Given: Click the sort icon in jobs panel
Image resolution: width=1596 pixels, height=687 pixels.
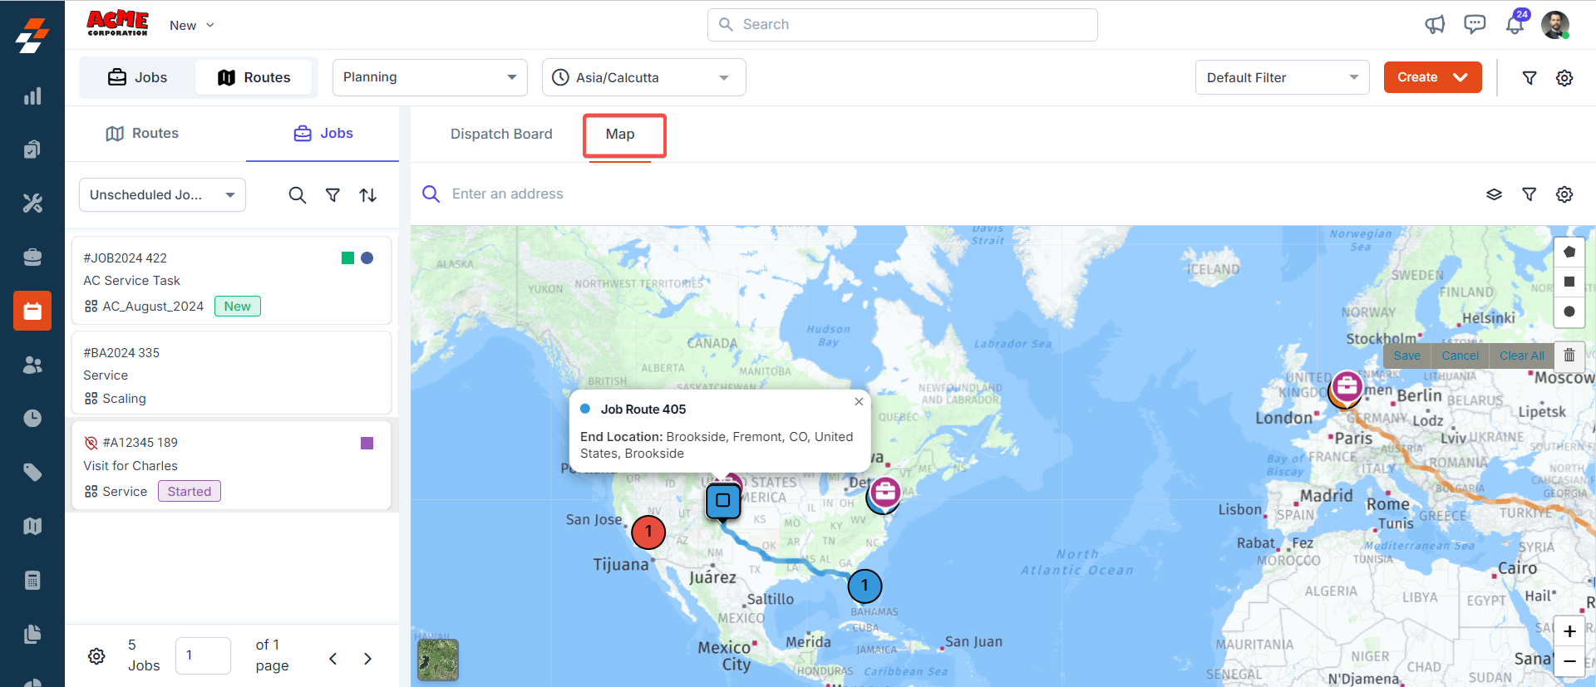Looking at the screenshot, I should 367,195.
